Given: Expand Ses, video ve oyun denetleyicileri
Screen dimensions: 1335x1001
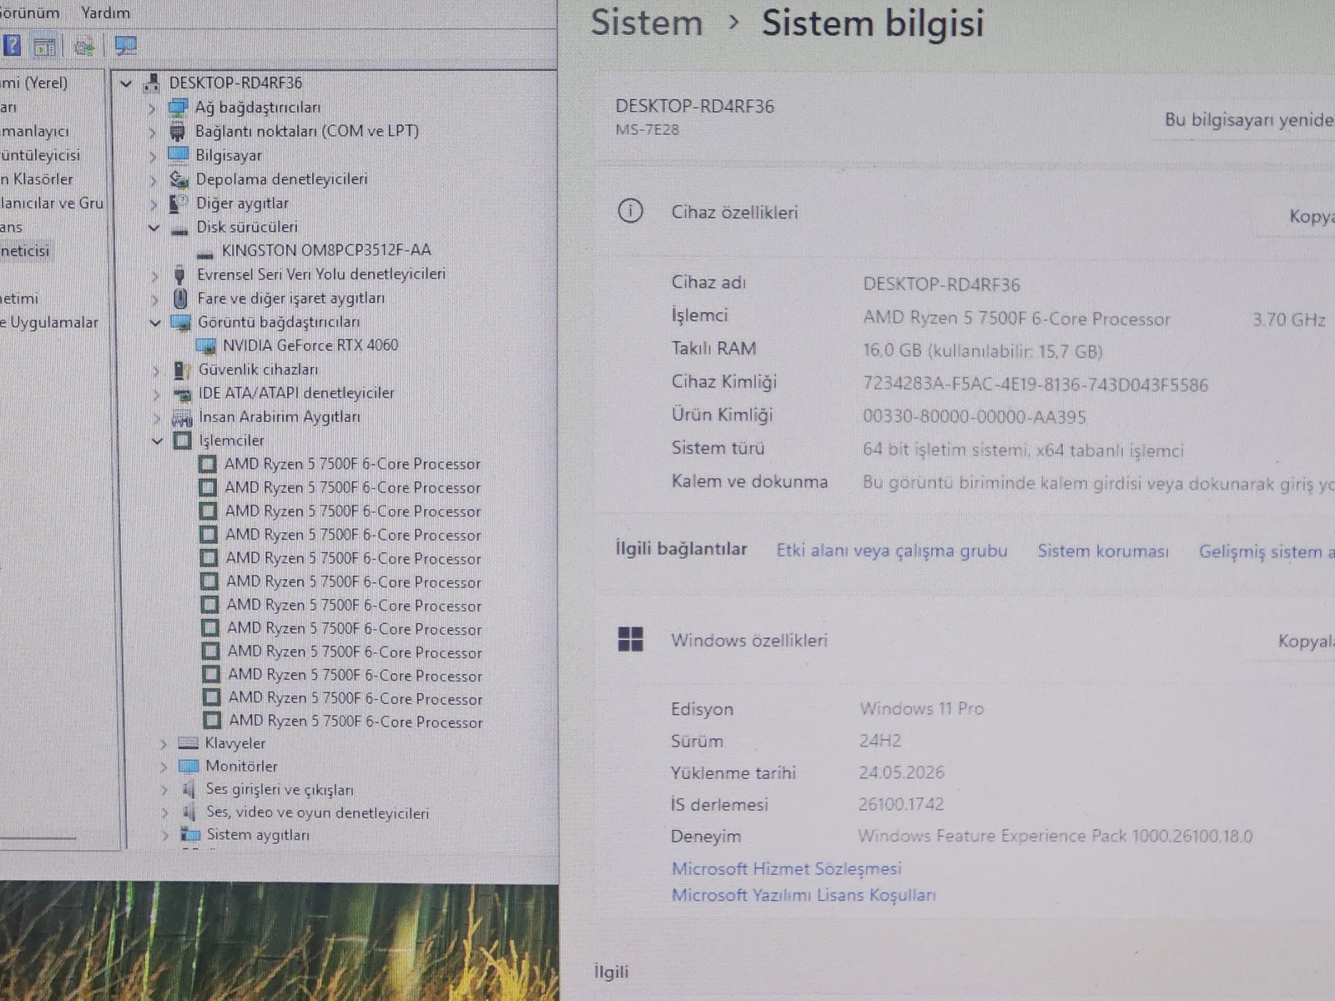Looking at the screenshot, I should pos(164,812).
